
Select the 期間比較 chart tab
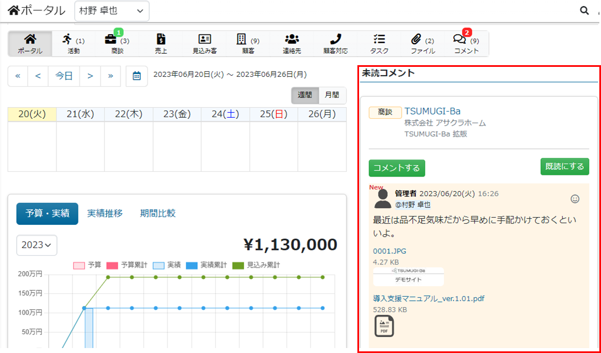point(158,213)
